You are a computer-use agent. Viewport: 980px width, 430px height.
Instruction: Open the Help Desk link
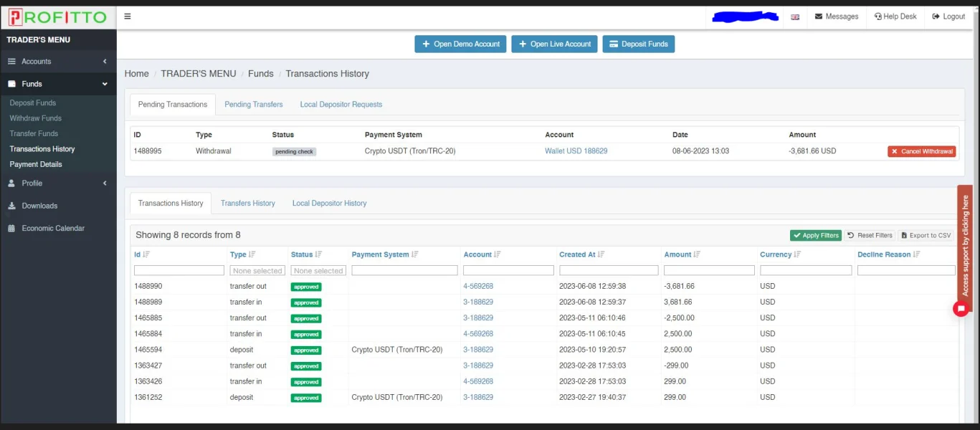[895, 16]
